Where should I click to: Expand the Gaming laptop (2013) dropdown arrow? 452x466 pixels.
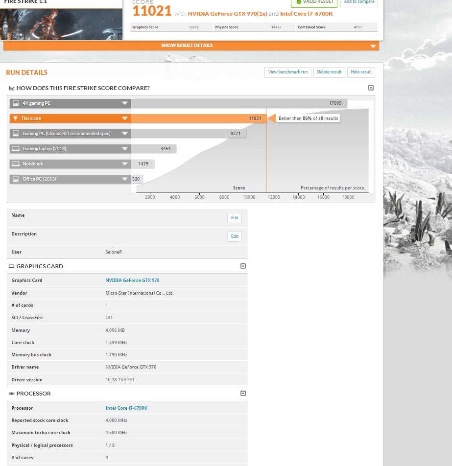(x=124, y=149)
